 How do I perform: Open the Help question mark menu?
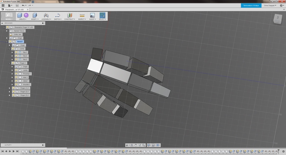282,6
